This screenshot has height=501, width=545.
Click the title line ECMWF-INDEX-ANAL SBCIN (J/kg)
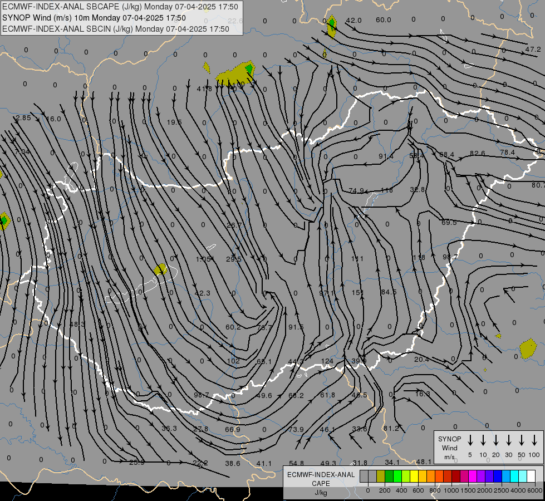pos(116,29)
